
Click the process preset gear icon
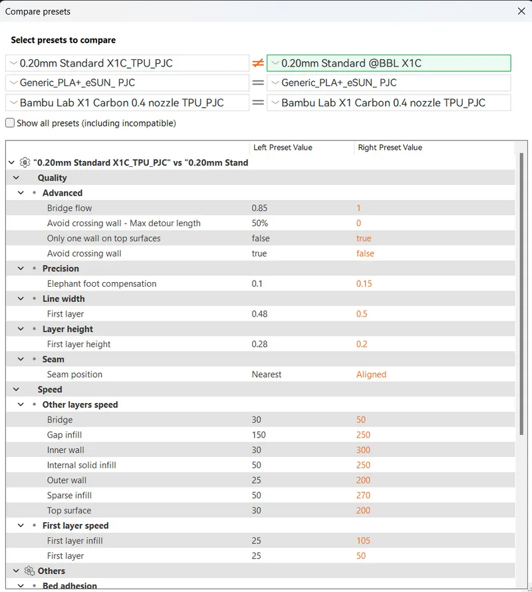click(x=25, y=163)
